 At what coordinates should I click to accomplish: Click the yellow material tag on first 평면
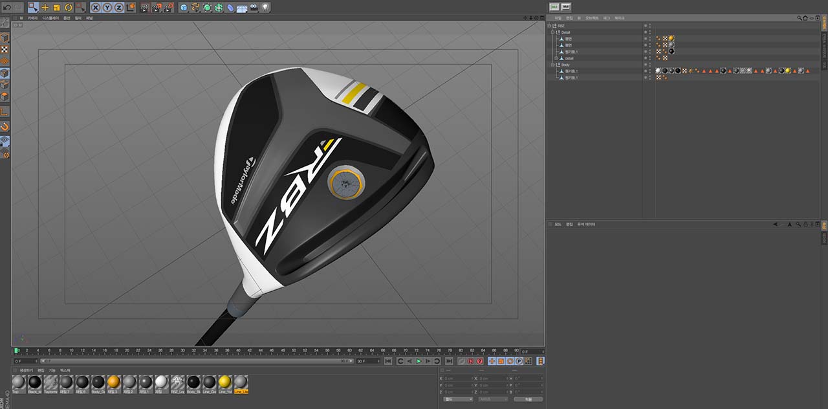point(671,39)
